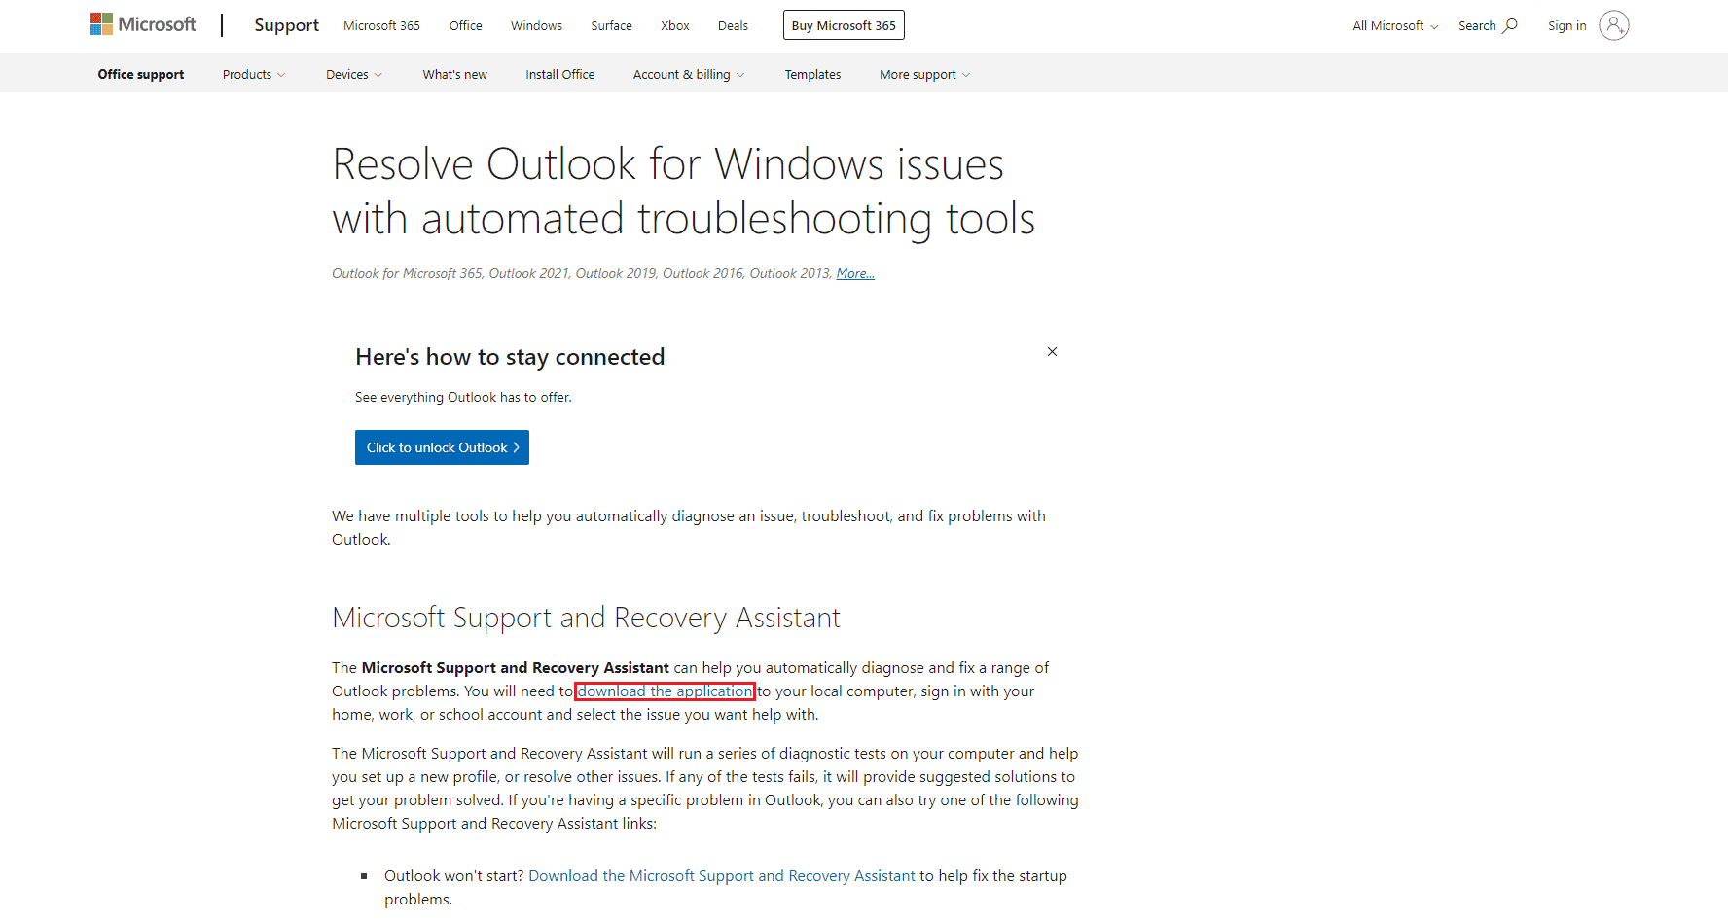Open the Deals nav link

(733, 25)
